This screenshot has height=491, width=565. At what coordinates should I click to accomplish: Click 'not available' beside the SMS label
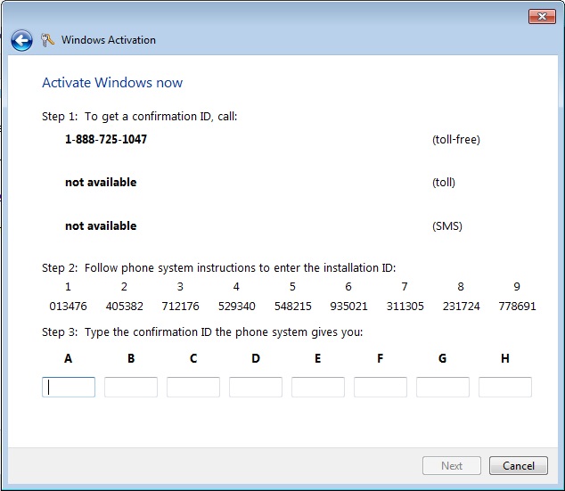coord(101,225)
